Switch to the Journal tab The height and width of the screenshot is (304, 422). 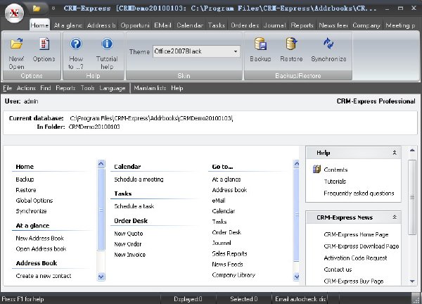click(274, 25)
